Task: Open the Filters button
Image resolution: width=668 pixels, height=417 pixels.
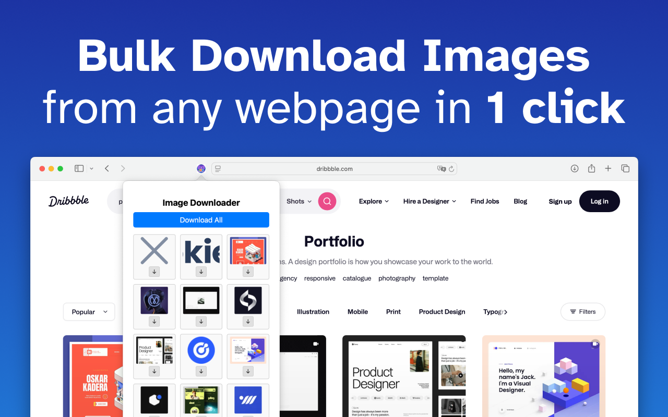Action: pos(583,312)
